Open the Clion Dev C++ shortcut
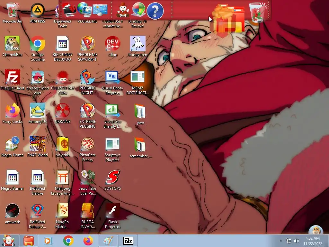The width and height of the screenshot is (329, 247). point(113,46)
